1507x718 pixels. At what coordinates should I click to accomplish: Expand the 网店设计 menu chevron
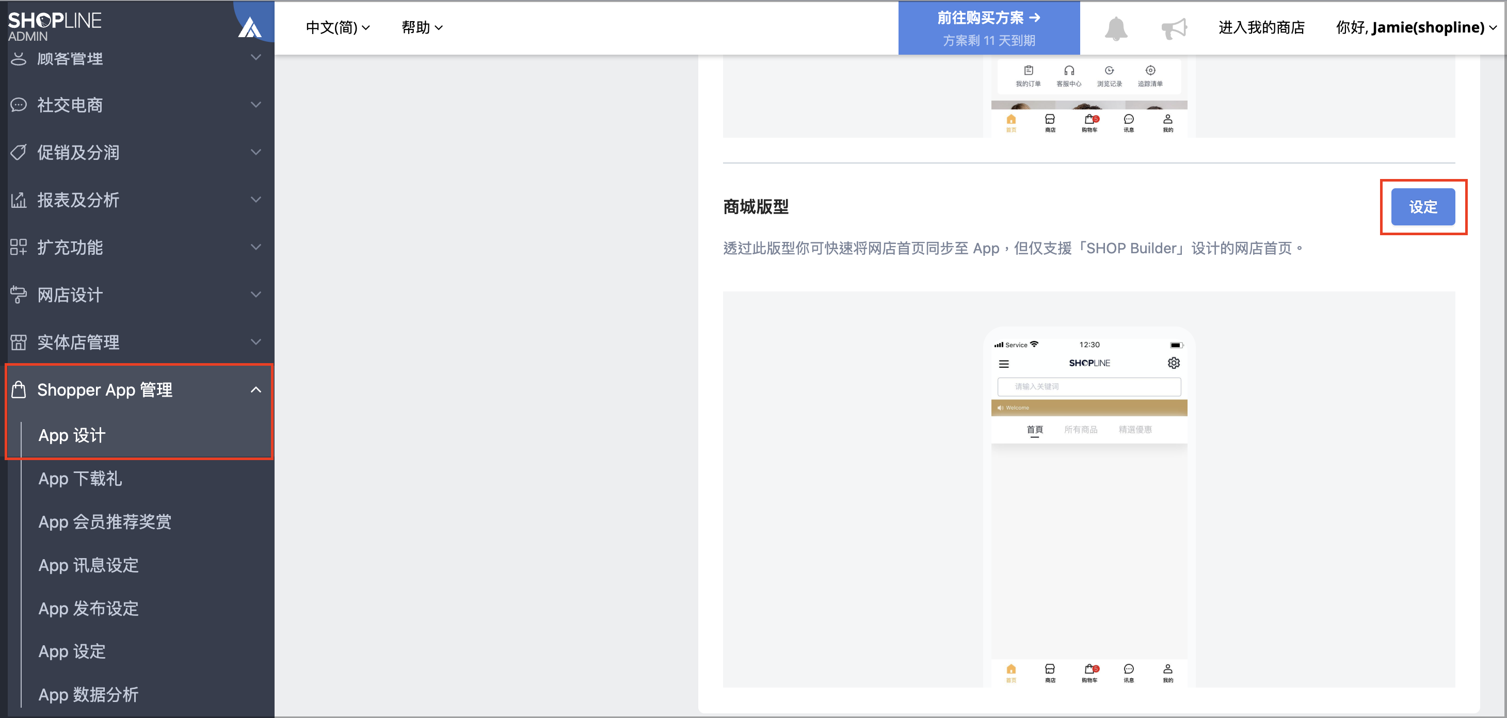click(x=255, y=294)
